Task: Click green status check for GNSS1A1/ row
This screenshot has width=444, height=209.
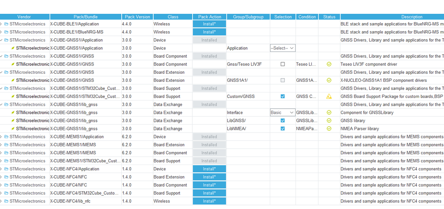Action: click(329, 80)
